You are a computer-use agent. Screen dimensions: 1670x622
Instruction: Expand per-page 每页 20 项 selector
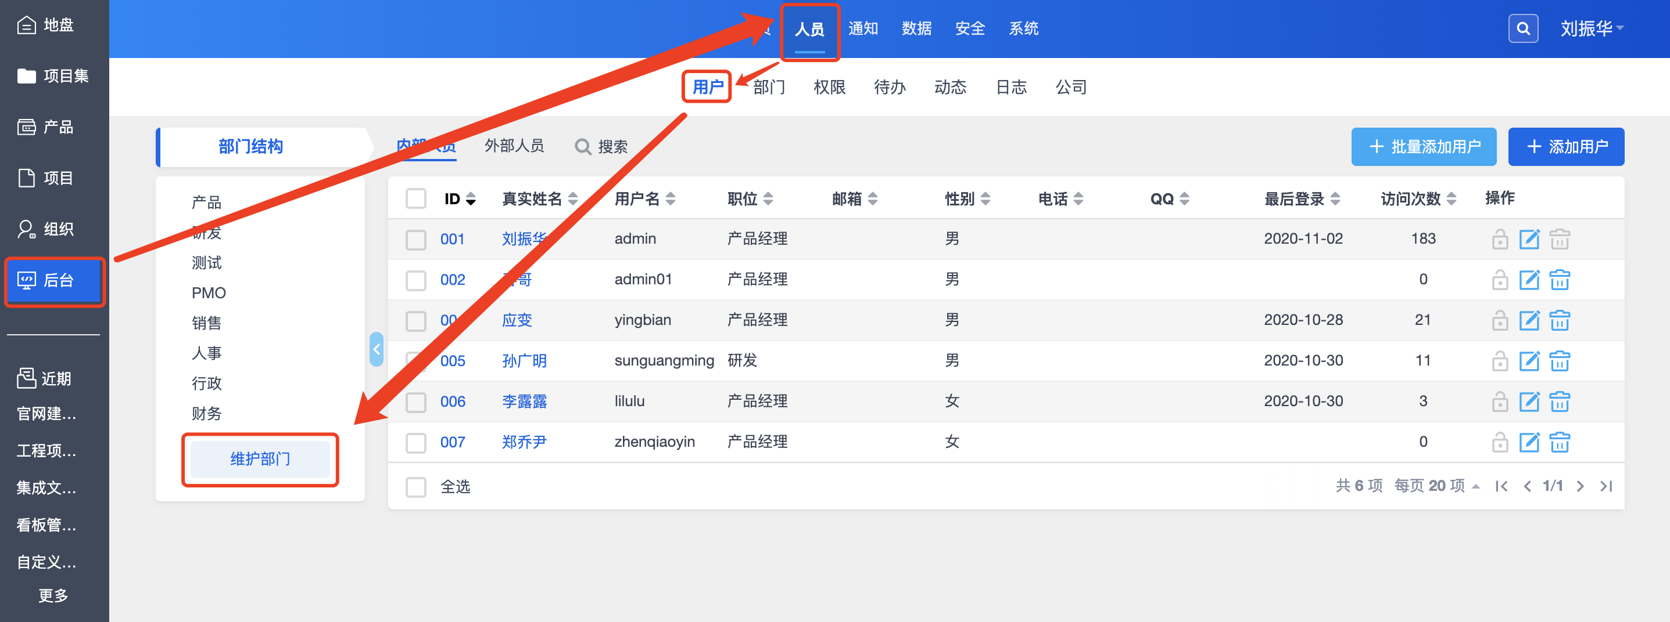tap(1436, 486)
